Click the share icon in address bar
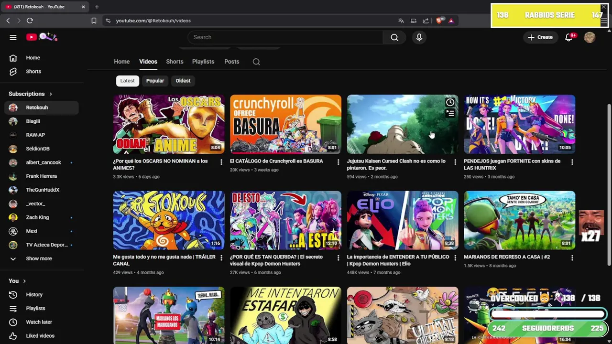Screen dimensions: 612x344 426,21
